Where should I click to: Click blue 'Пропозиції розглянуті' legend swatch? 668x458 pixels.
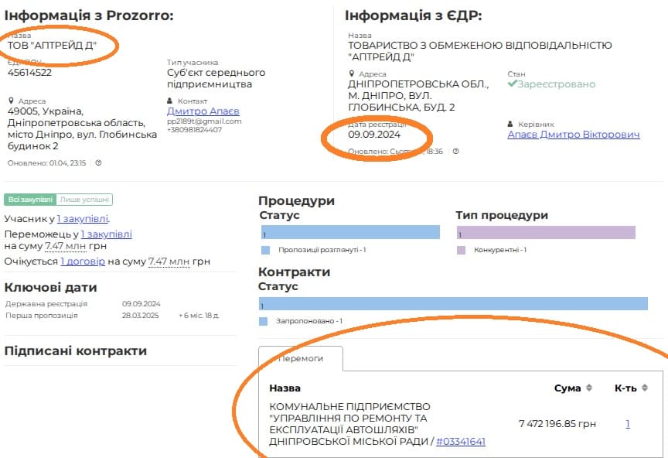pos(266,250)
